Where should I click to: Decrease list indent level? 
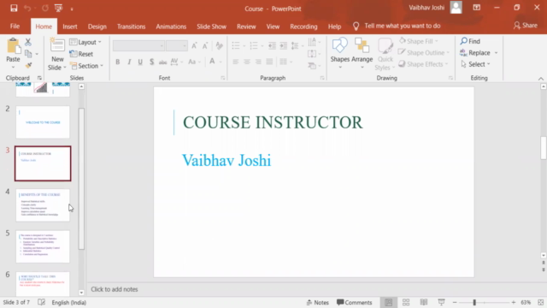point(272,45)
